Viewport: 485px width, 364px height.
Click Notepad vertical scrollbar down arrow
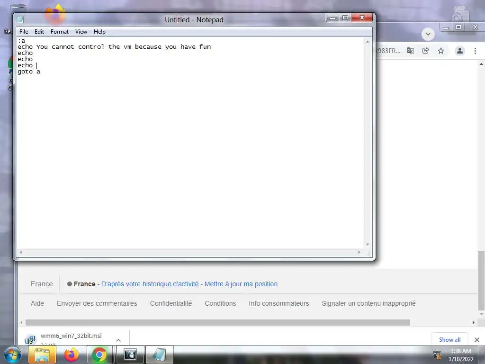pos(368,245)
